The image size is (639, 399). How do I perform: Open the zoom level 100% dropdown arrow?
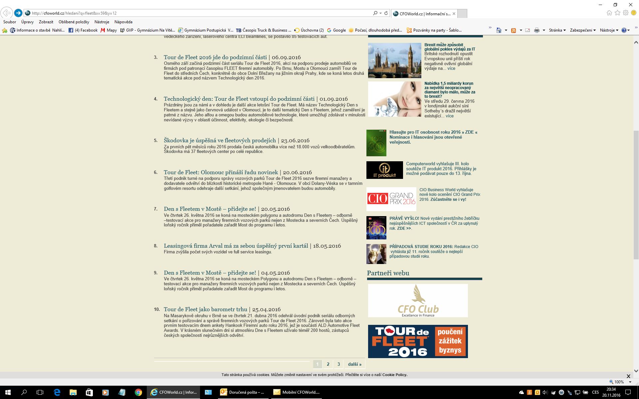pos(630,382)
